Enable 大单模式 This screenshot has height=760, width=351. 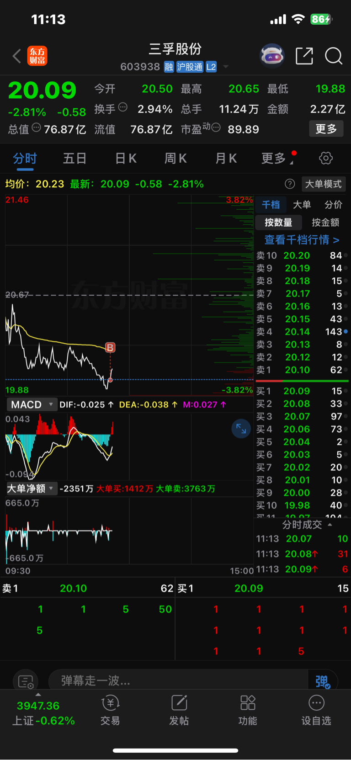324,184
